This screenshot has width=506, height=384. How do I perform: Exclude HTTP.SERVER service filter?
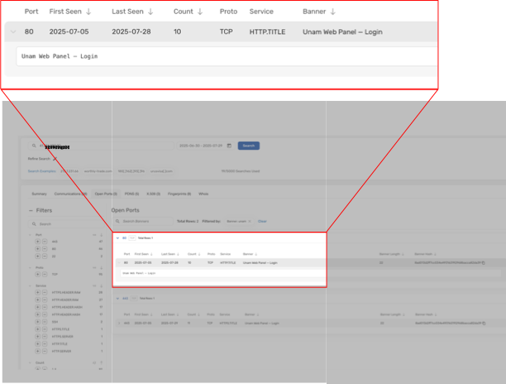45,351
